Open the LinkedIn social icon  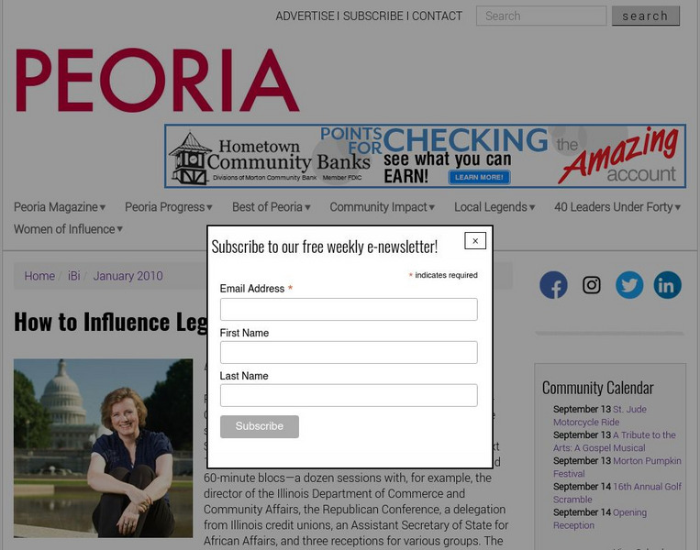tap(667, 284)
